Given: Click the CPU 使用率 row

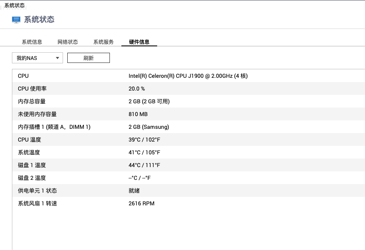Looking at the screenshot, I should point(188,88).
